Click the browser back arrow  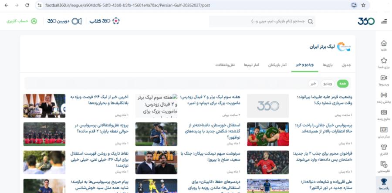[6, 5]
